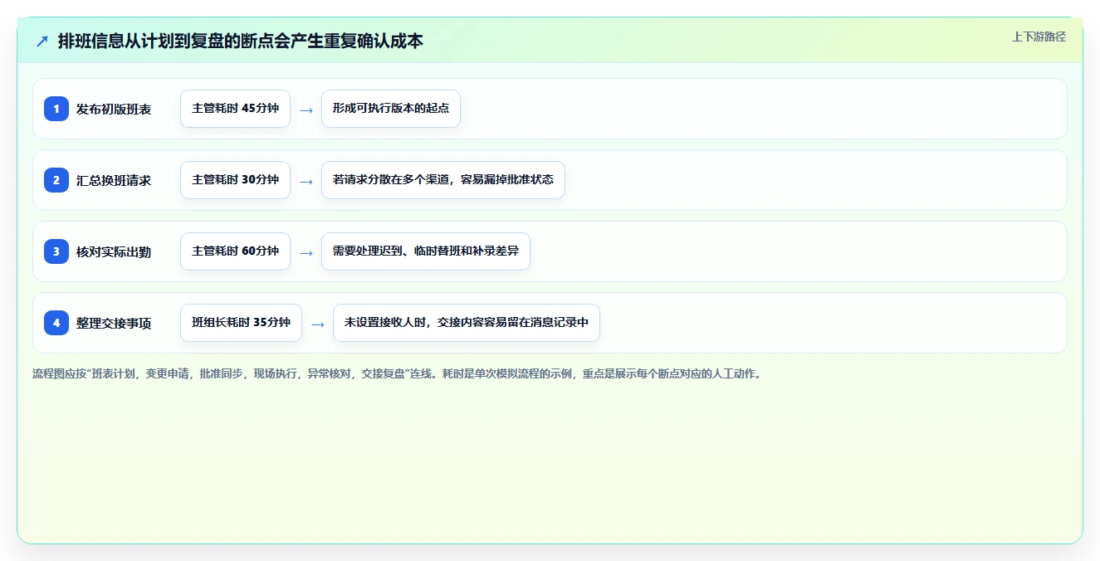
Task: Click the 需要处理迟到、临时替班和补录差异 chip
Action: [426, 251]
